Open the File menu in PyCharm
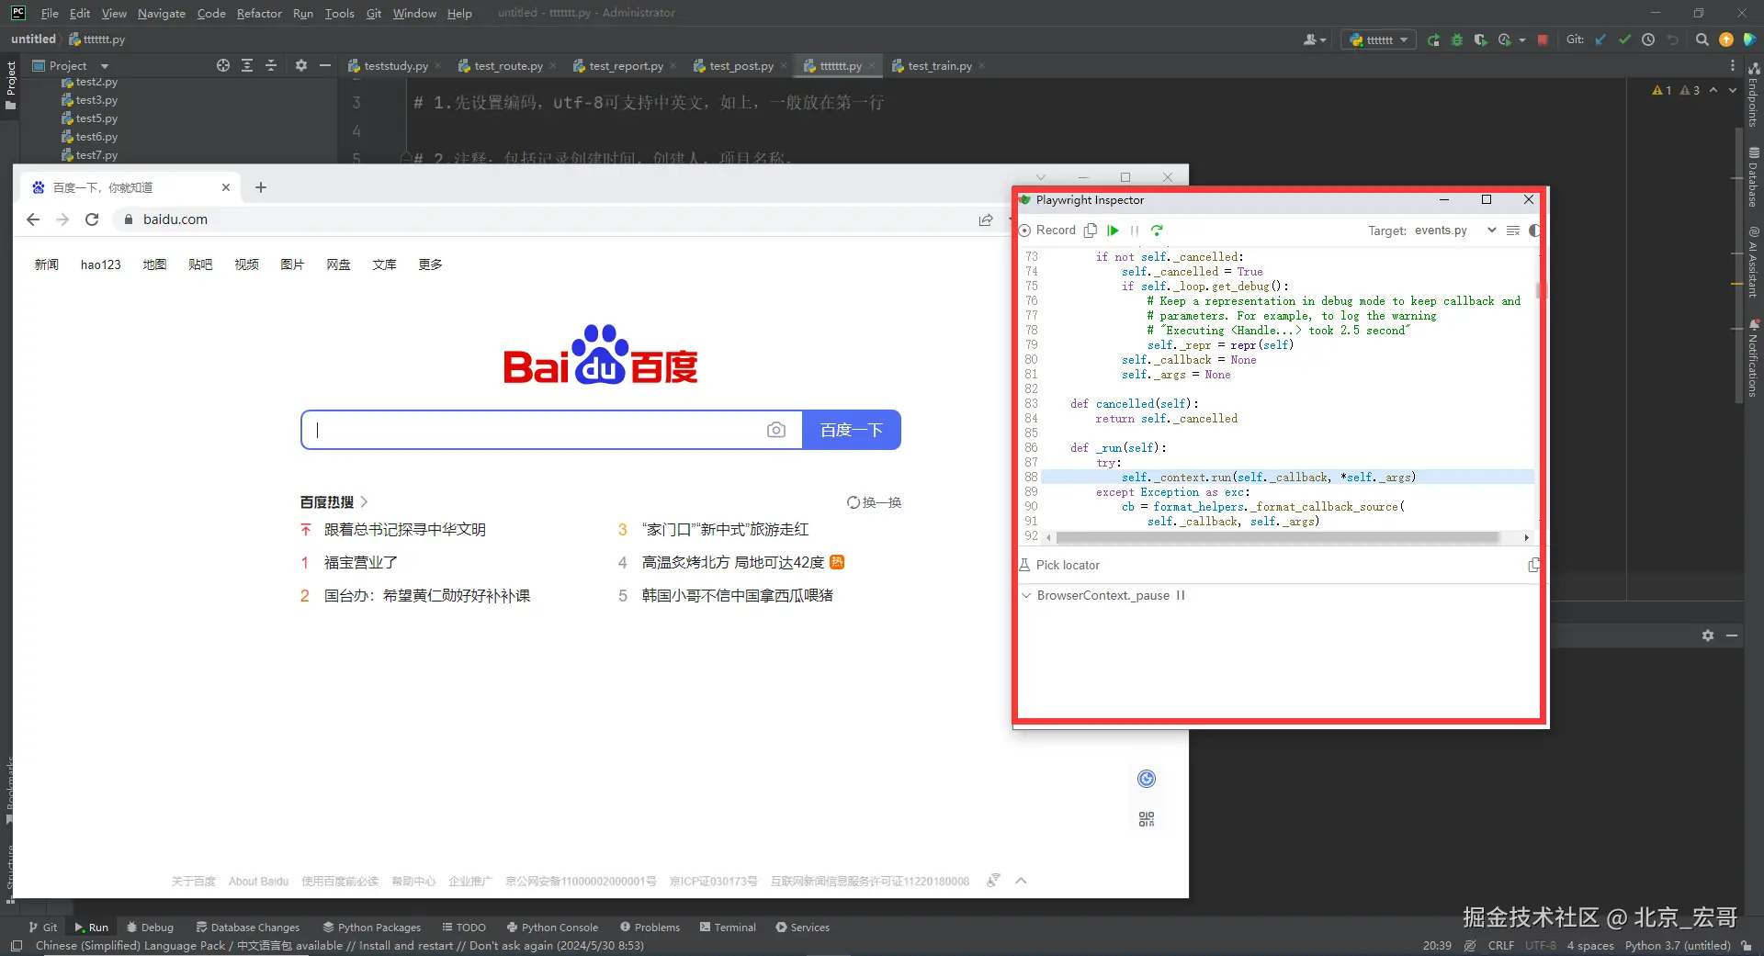 [x=50, y=13]
